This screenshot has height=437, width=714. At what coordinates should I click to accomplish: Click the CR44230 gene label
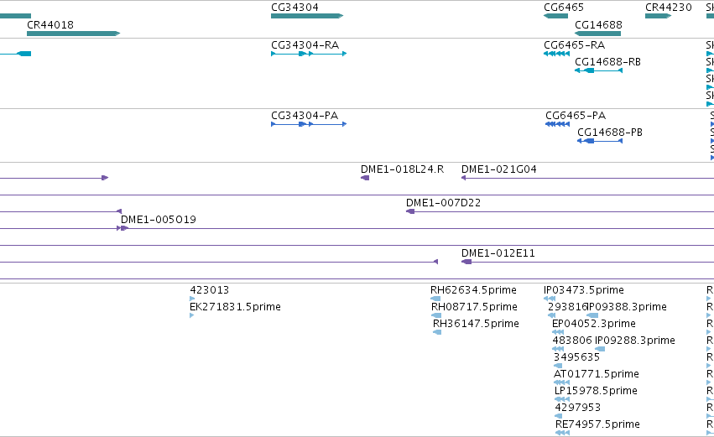[x=668, y=8]
